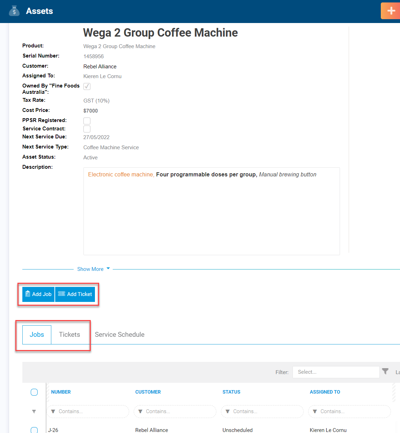Click Rebel Alliance in the J-26 row

[151, 430]
